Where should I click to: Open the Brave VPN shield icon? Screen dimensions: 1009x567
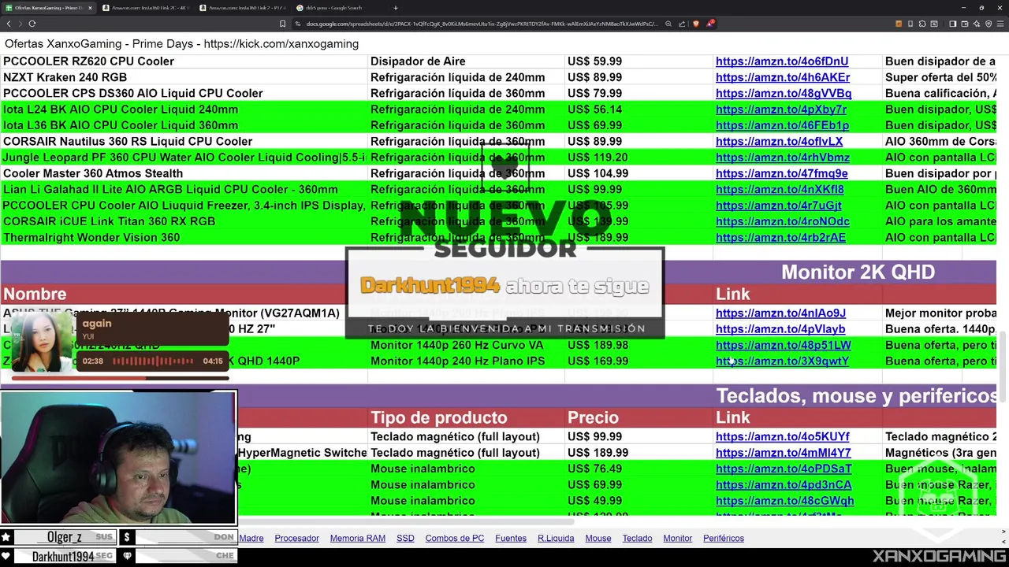989,24
